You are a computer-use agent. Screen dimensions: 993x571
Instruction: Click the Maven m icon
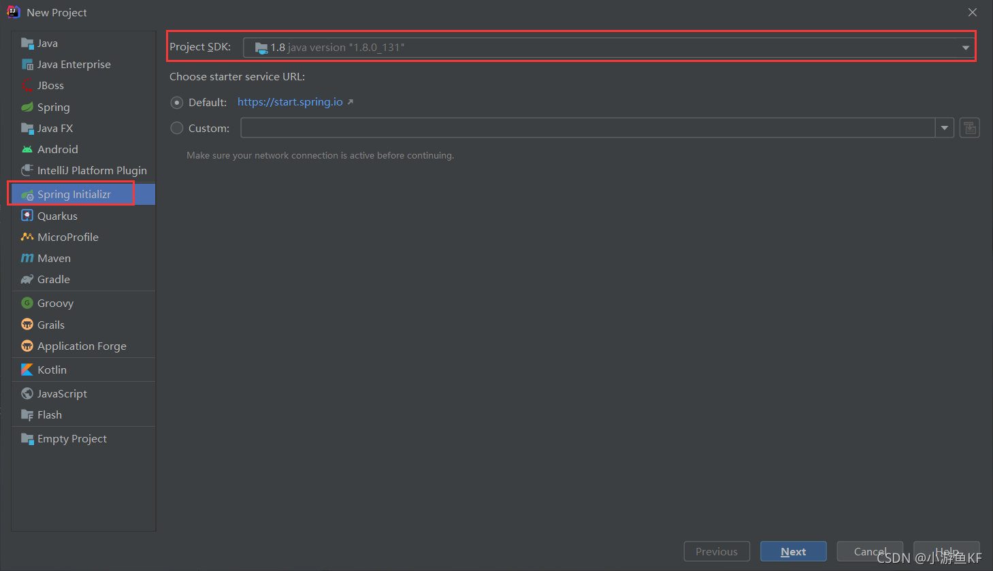point(27,258)
